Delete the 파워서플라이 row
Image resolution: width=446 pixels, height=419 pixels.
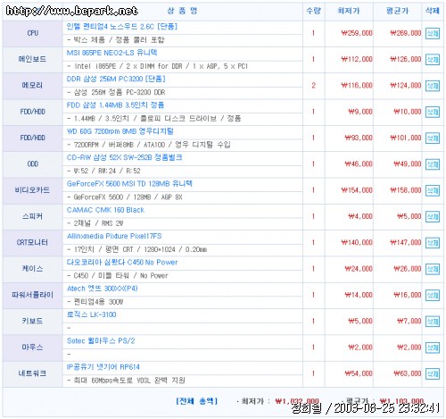click(x=433, y=296)
